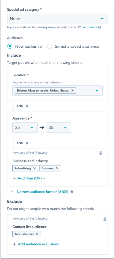Image resolution: width=115 pixels, height=259 pixels.
Task: Open the maximum age 35 dropdown
Action: 58,128
